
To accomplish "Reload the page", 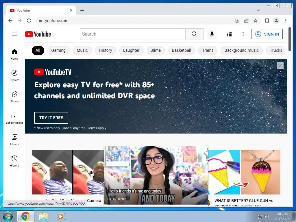I will pos(29,21).
